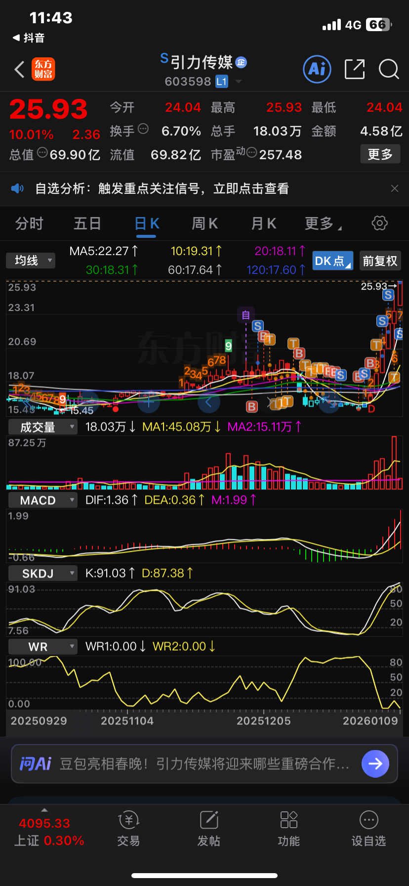Toggle the 前复权 adjustment button
Viewport: 409px width, 886px height.
coord(380,261)
